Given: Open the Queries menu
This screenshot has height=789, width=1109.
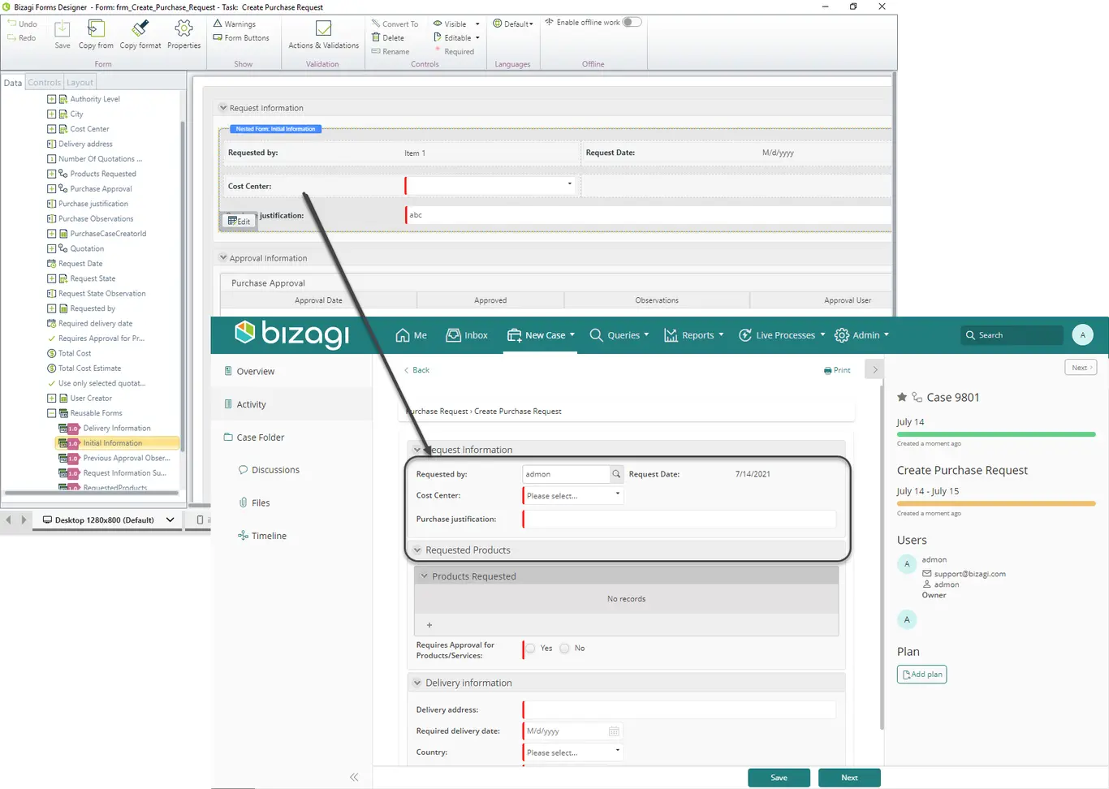Looking at the screenshot, I should [x=619, y=335].
